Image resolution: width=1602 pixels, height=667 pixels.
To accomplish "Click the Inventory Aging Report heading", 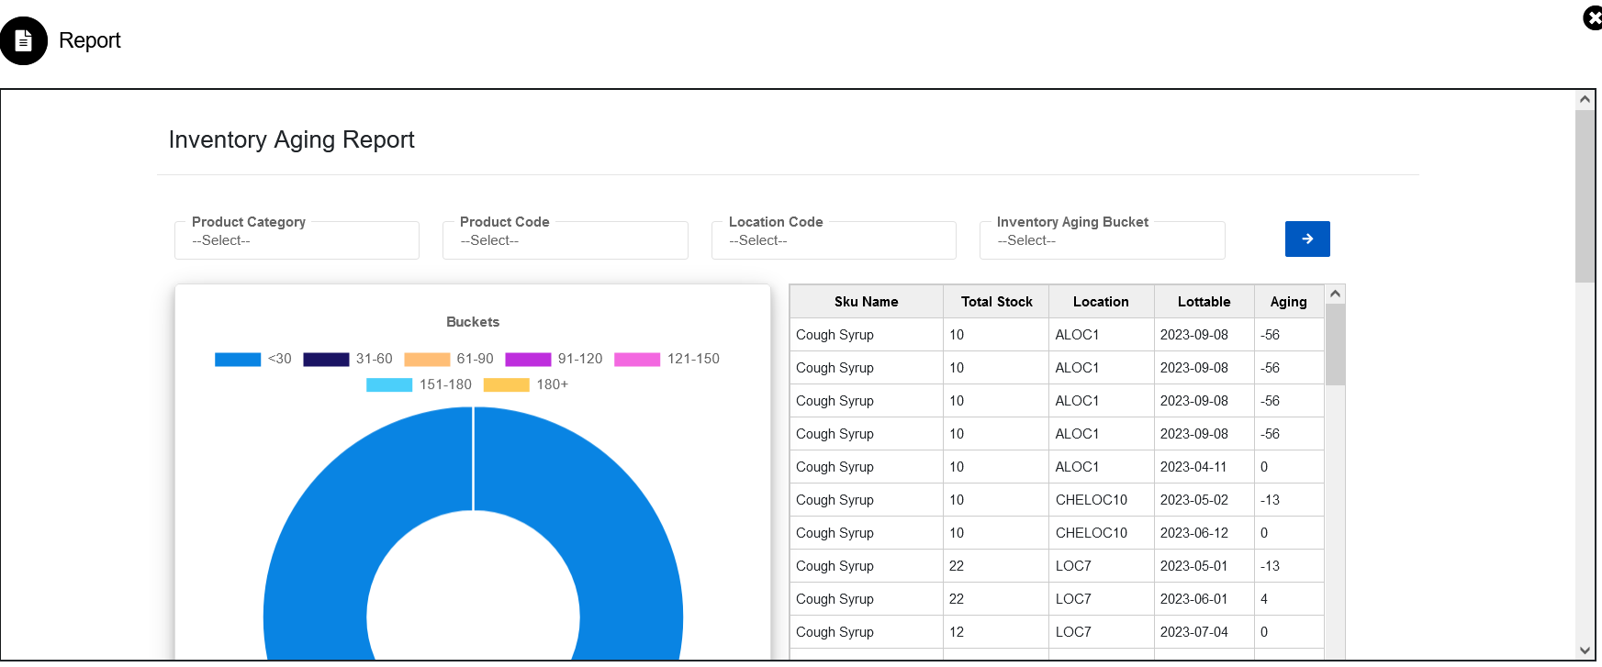I will click(291, 139).
